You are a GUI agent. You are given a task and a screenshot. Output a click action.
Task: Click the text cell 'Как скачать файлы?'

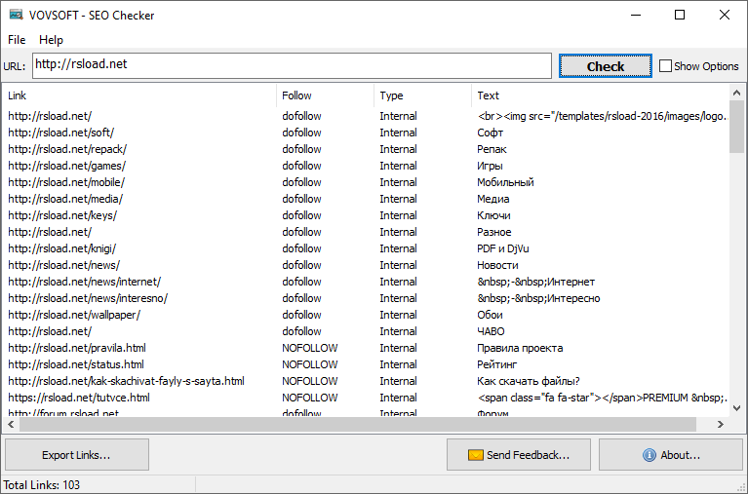coord(529,381)
